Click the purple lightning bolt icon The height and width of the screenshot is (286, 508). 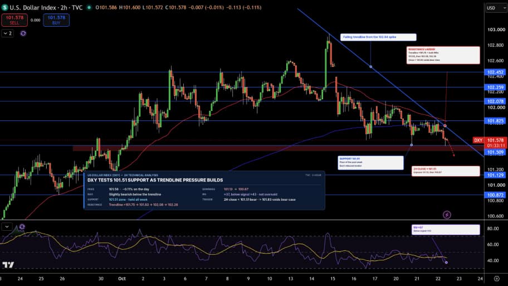tap(447, 215)
